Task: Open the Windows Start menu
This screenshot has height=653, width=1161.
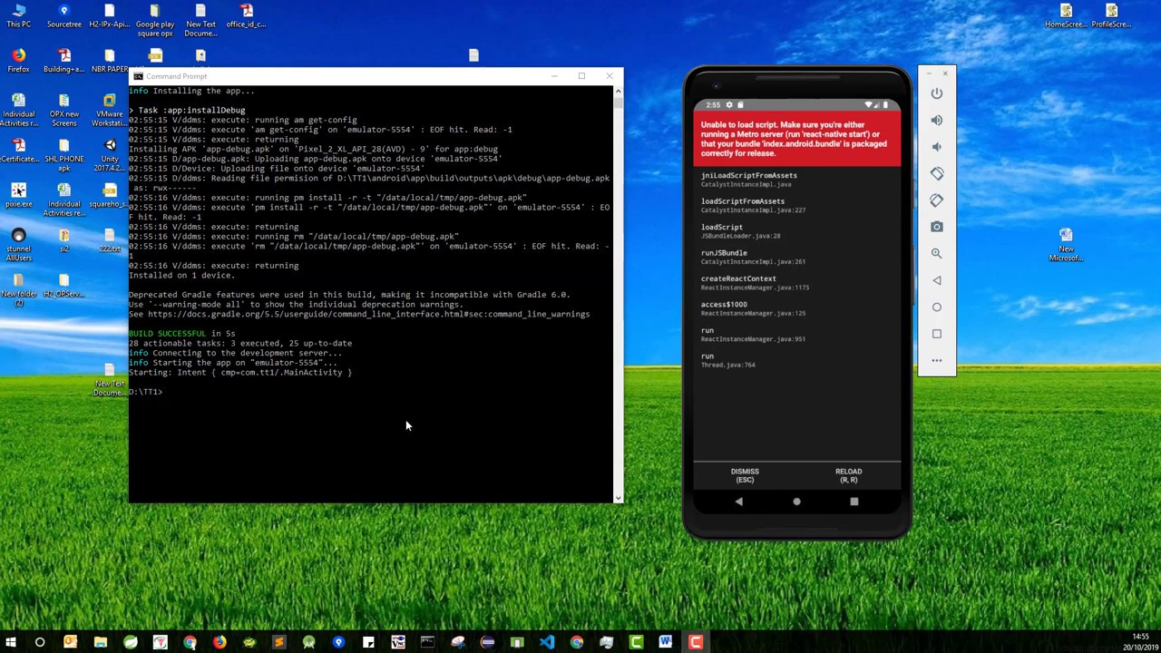Action: 11,643
